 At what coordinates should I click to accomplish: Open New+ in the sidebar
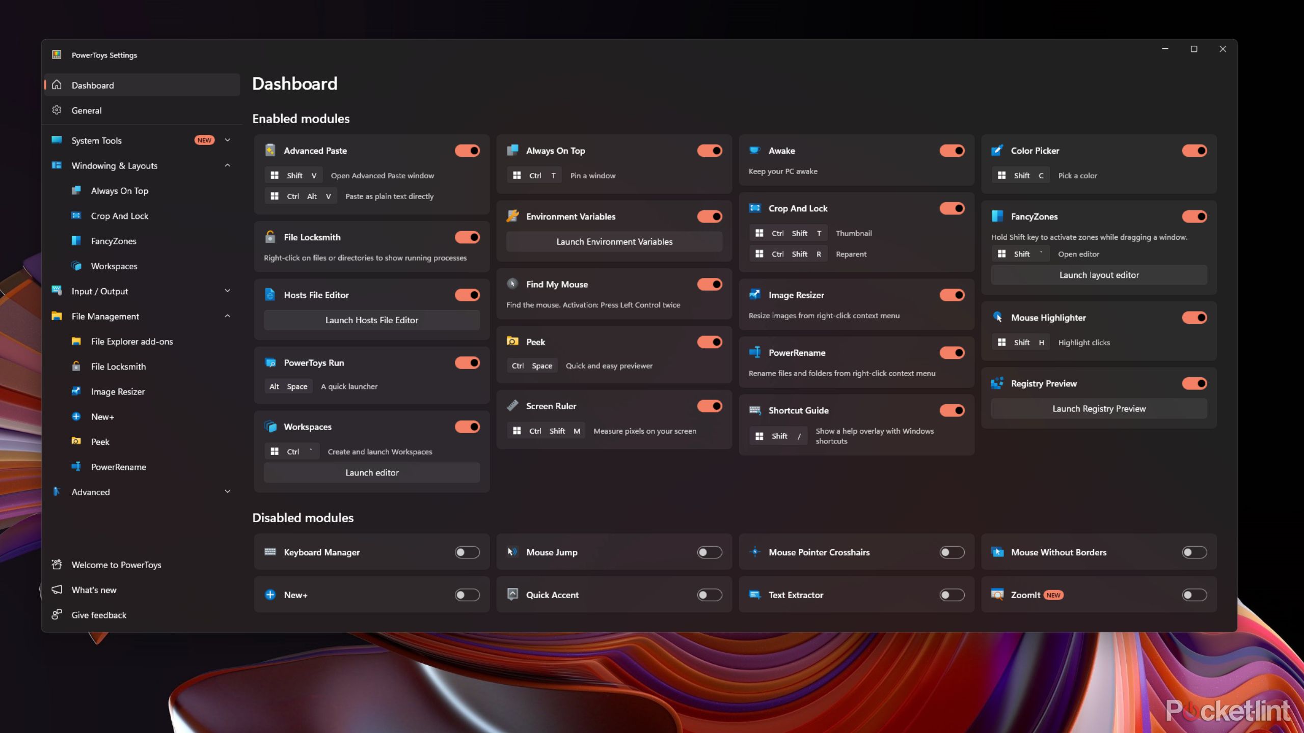coord(142,416)
